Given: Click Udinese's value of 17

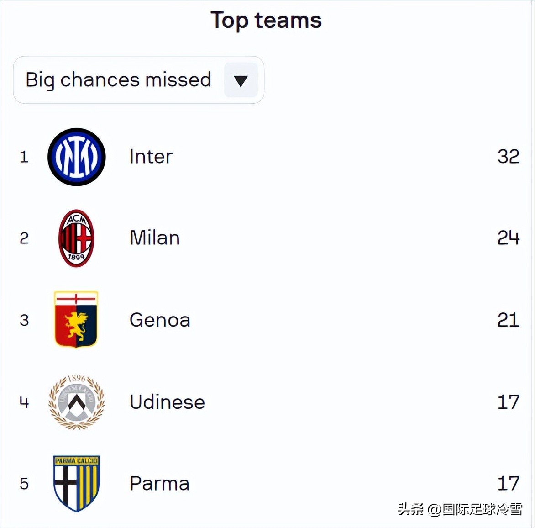Looking at the screenshot, I should (508, 402).
